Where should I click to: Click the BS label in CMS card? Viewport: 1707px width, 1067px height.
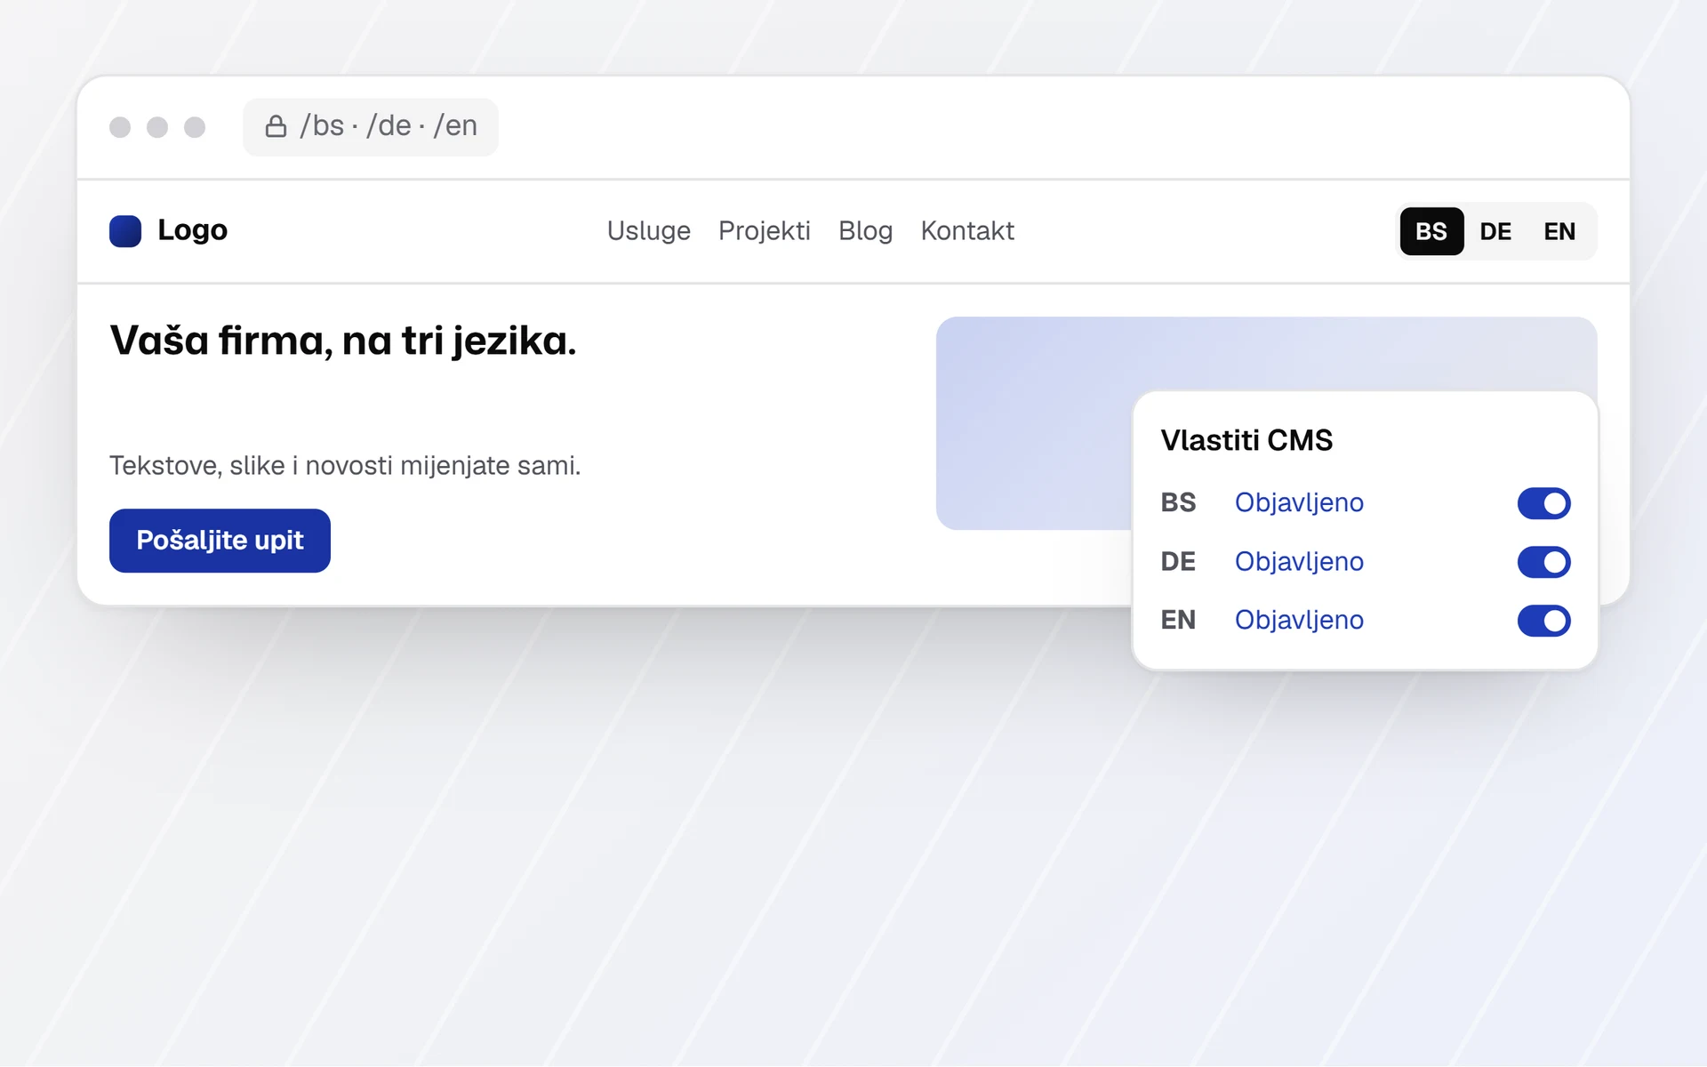click(x=1178, y=503)
